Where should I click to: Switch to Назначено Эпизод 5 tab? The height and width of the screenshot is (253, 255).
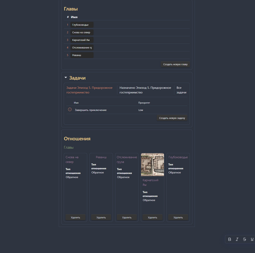point(145,90)
